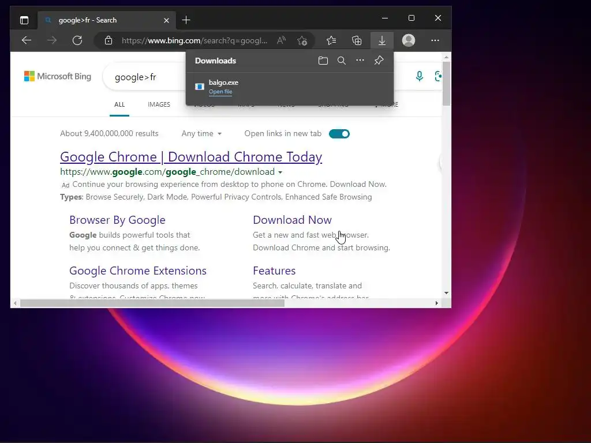Maximize the Edge window
The width and height of the screenshot is (591, 443).
click(411, 18)
